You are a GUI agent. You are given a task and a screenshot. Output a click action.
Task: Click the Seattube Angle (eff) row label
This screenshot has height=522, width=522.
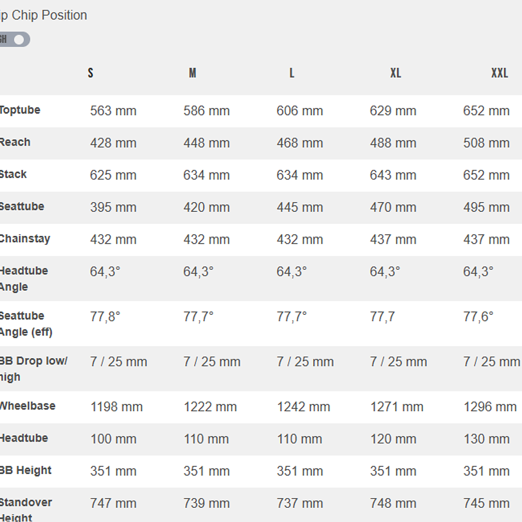click(x=26, y=324)
